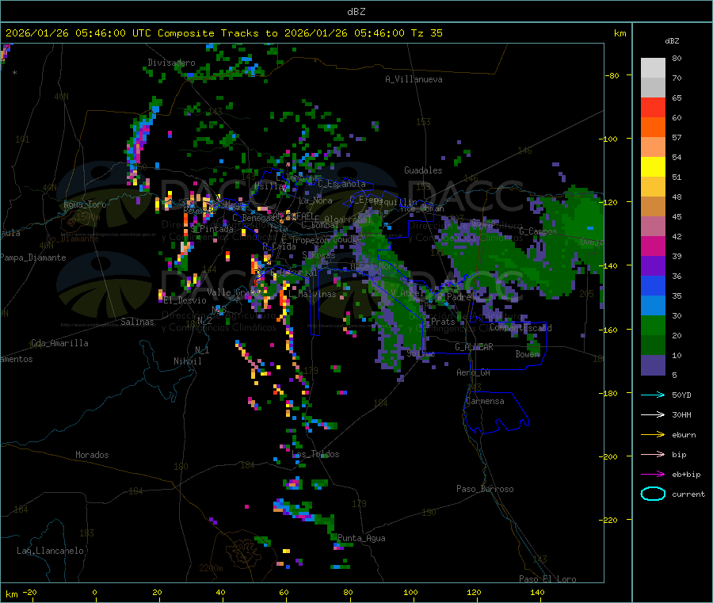Click the dBZ label above the color scale
The width and height of the screenshot is (713, 603).
(672, 41)
